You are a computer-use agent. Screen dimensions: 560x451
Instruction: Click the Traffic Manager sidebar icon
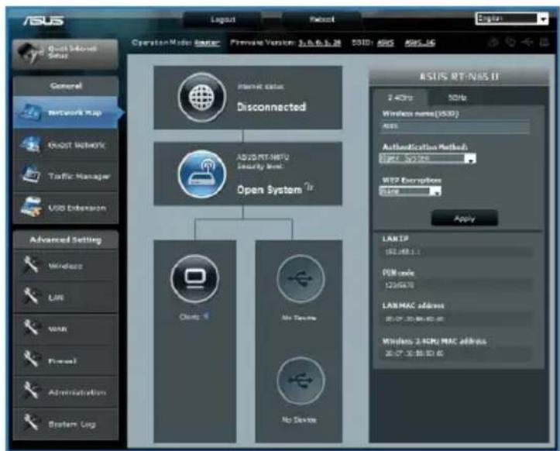31,175
